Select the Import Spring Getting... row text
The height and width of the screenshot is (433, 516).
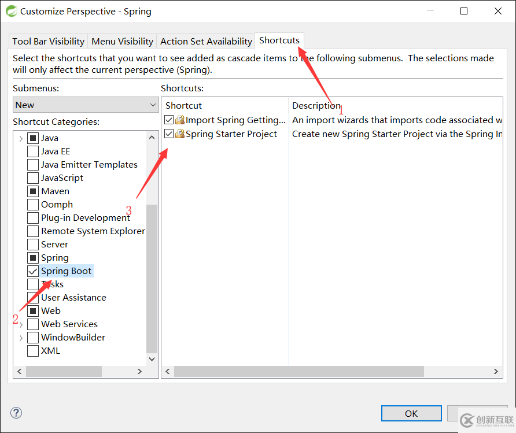(235, 120)
